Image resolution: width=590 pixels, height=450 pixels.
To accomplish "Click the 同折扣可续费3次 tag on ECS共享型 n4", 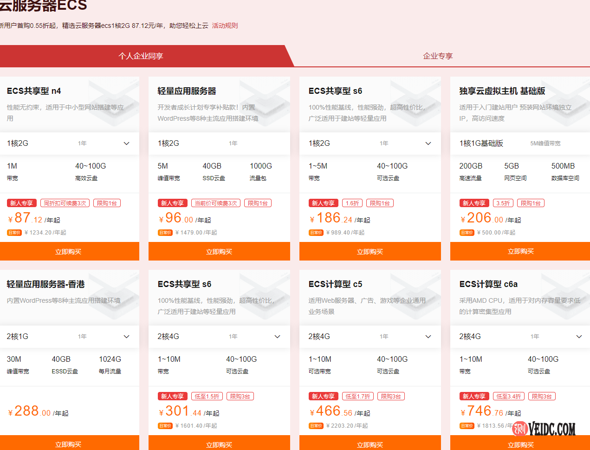I will (65, 202).
